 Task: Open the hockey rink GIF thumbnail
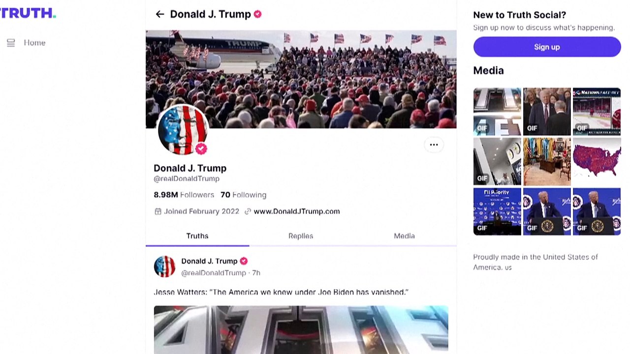click(x=597, y=112)
